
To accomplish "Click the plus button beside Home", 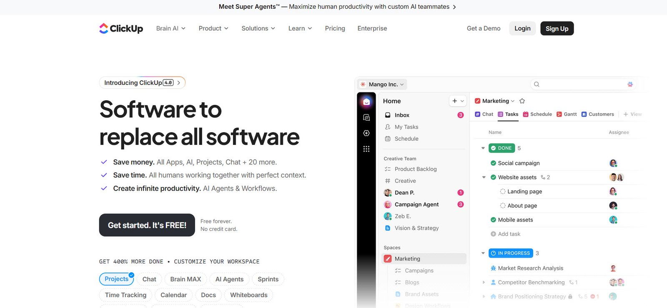I will [455, 101].
